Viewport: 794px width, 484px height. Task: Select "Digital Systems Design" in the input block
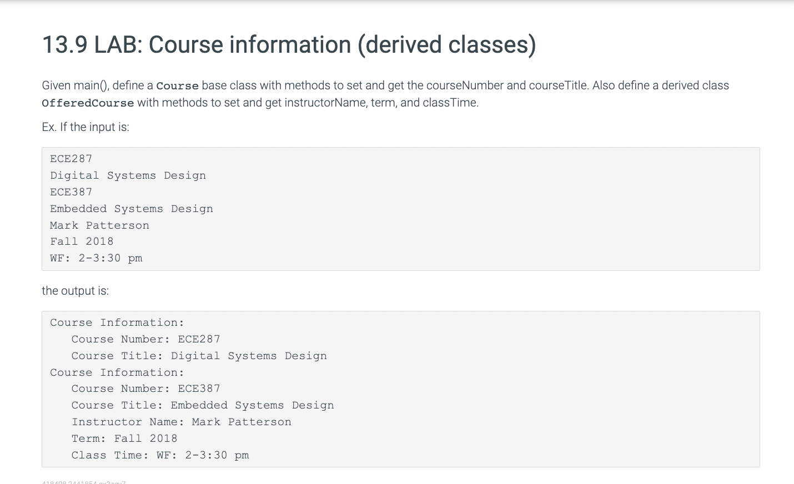(128, 175)
